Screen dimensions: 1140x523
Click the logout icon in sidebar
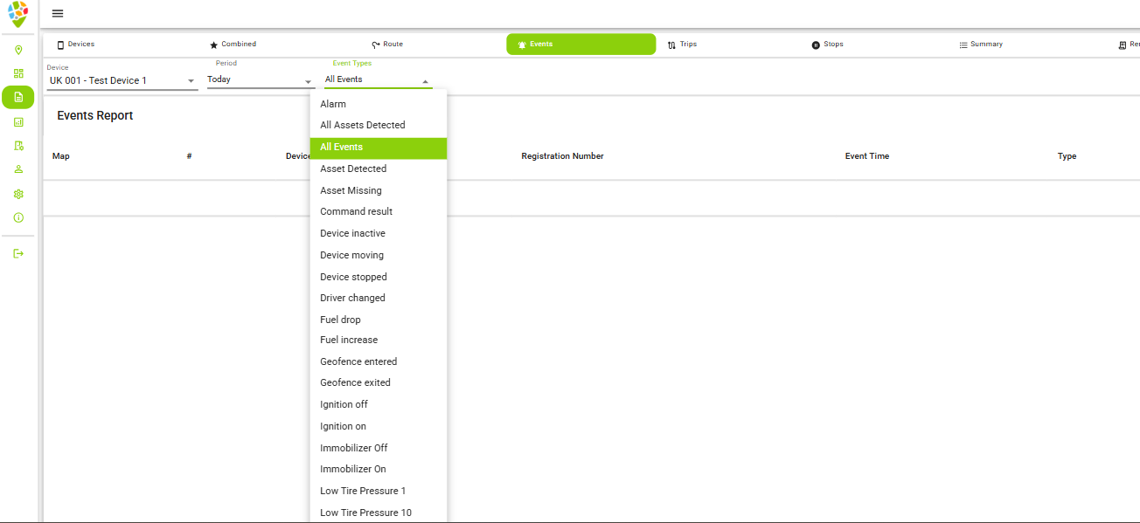[18, 253]
